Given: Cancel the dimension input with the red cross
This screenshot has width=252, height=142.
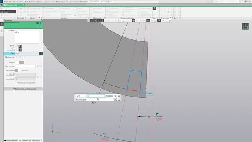Looking at the screenshot, I should pyautogui.click(x=119, y=96).
